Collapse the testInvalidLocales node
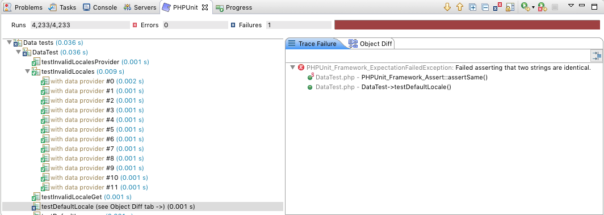The height and width of the screenshot is (215, 604). click(27, 71)
